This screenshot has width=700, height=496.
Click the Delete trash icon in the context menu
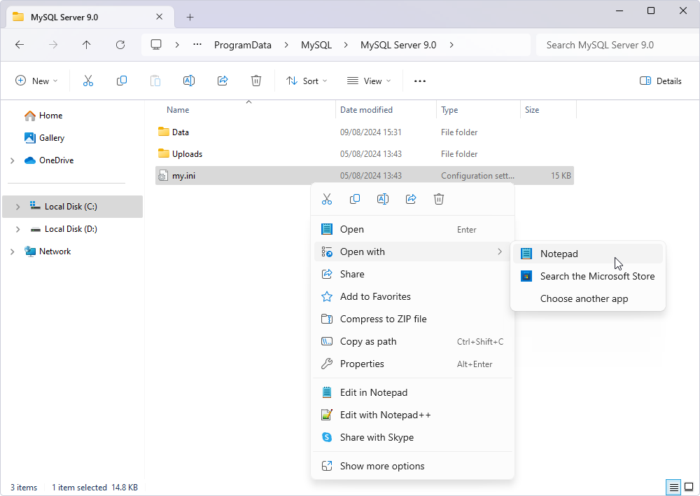pos(439,199)
